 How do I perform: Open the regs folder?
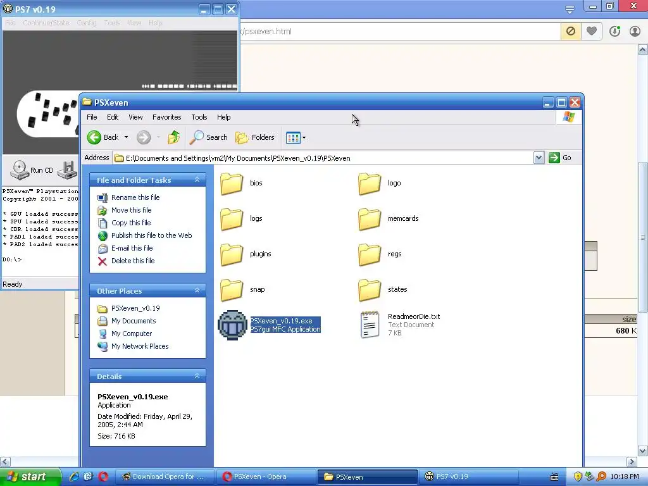click(x=370, y=254)
